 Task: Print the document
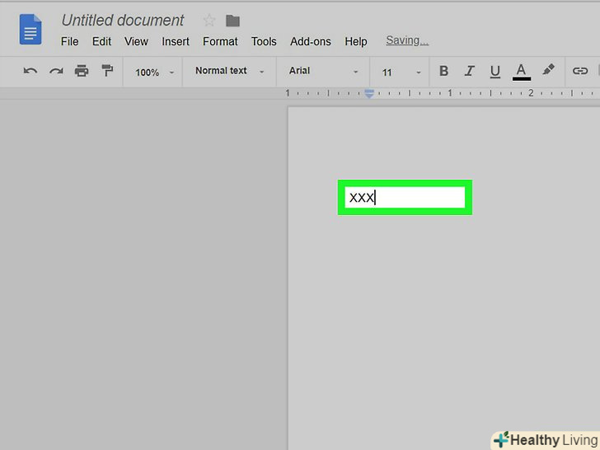pos(82,71)
